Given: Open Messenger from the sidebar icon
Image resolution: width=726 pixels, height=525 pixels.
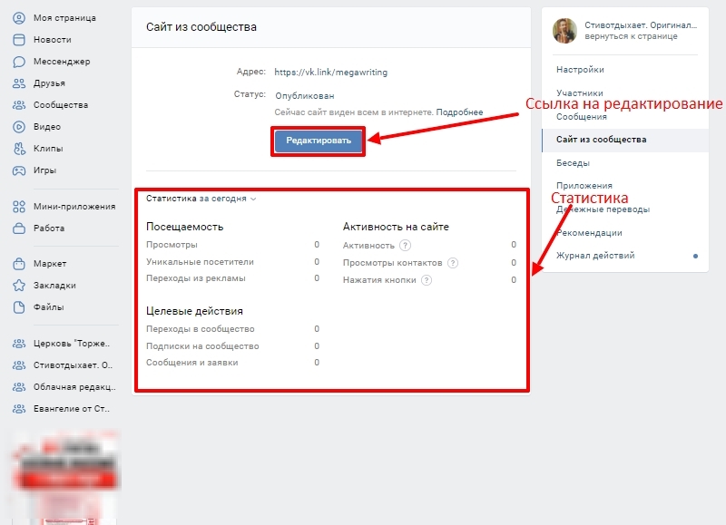Looking at the screenshot, I should (18, 62).
